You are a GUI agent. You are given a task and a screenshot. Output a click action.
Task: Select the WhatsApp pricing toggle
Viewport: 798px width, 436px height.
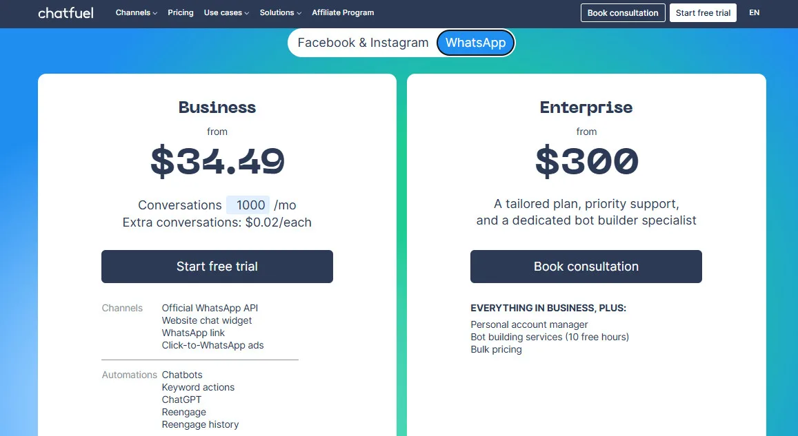click(475, 42)
